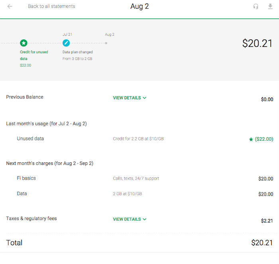This screenshot has height=264, width=279.
Task: Click the Aug 2 statement title
Action: click(x=139, y=7)
